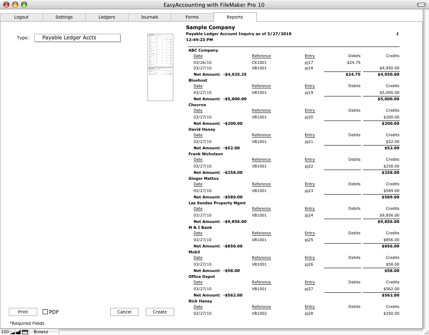Toggle the PDF checkbox
Image resolution: width=429 pixels, height=335 pixels.
(x=45, y=312)
